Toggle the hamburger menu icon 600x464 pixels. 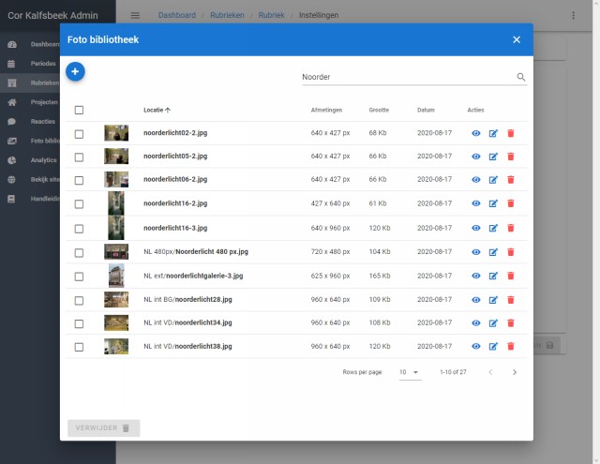tap(135, 15)
